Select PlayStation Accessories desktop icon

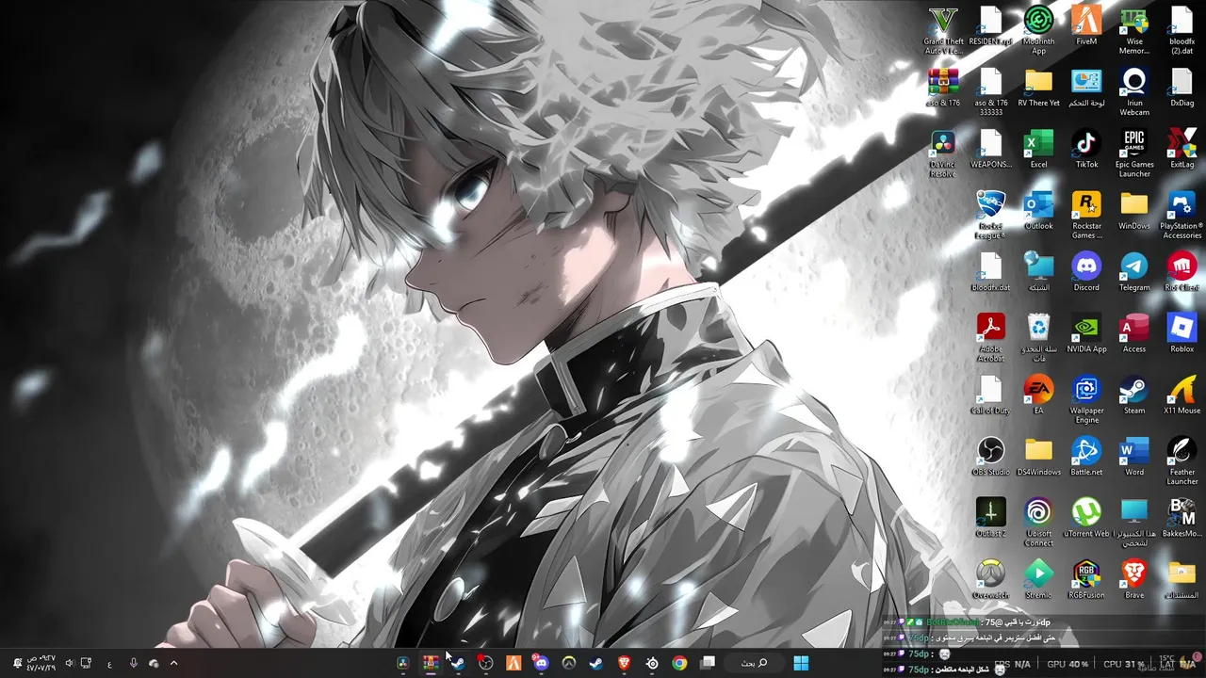[1182, 216]
